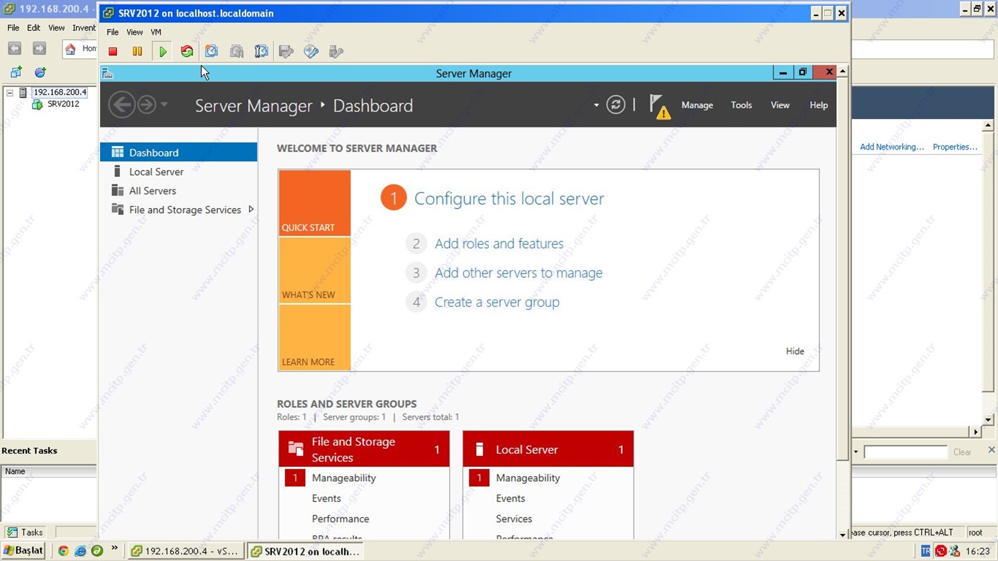
Task: Launch Internet Explorer from quick launch
Action: coord(81,550)
